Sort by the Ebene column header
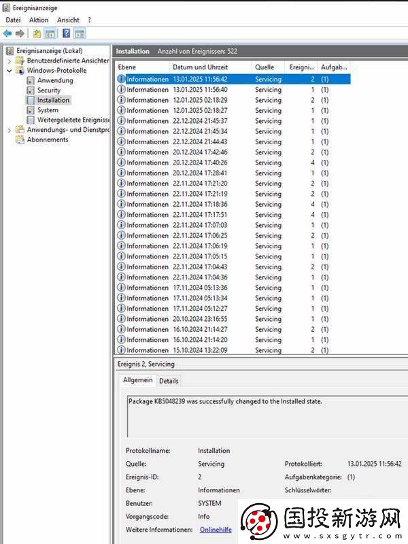This screenshot has height=544, width=408. coord(142,67)
